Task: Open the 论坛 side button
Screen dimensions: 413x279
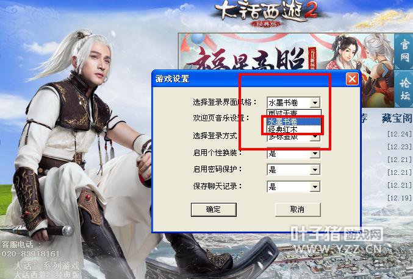Action: pyautogui.click(x=404, y=89)
